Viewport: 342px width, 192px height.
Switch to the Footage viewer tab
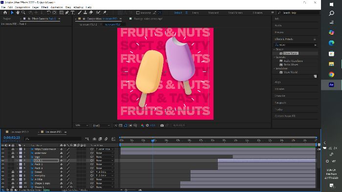point(148,19)
